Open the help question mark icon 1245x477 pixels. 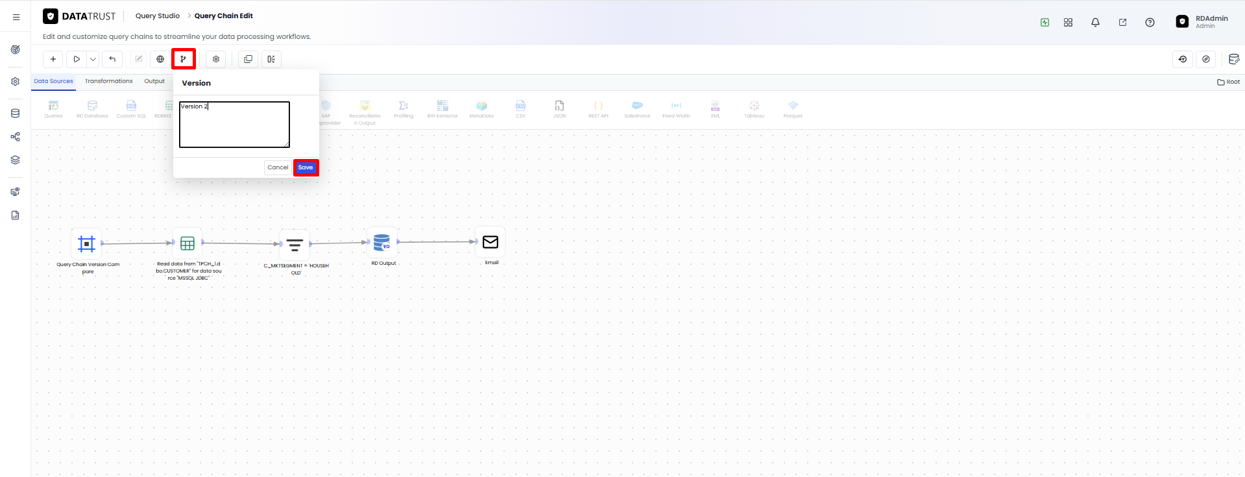point(1150,22)
